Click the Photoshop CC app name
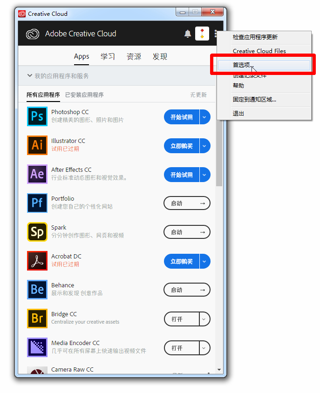 point(70,112)
